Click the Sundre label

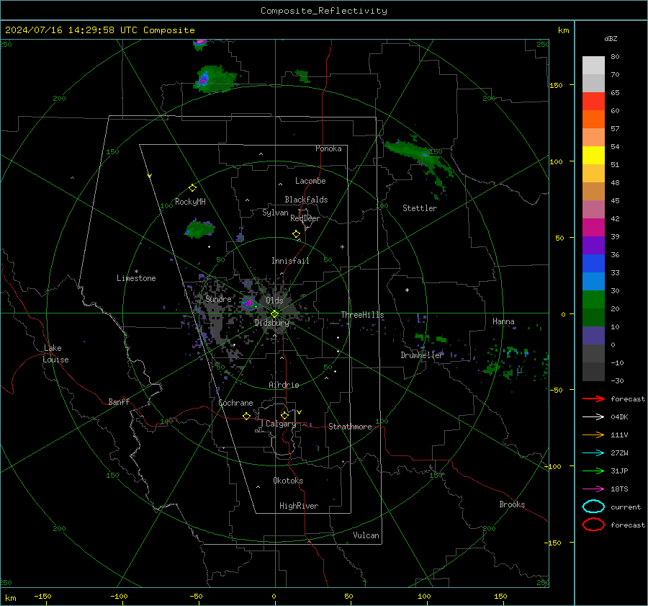click(218, 299)
